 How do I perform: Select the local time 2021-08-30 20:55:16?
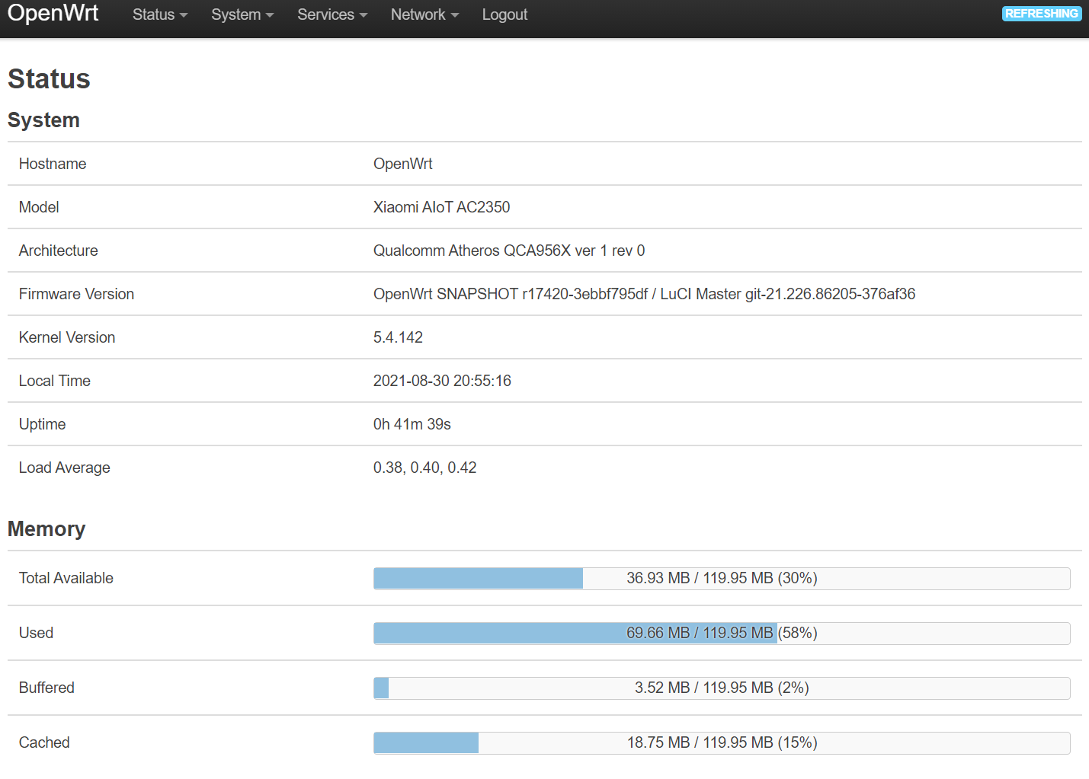(x=442, y=381)
